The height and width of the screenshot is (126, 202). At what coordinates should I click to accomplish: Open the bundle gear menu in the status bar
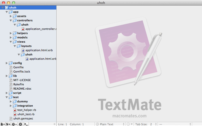pos(129,124)
